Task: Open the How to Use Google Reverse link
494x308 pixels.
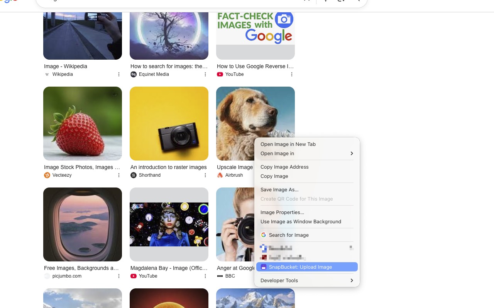Action: coord(255,66)
